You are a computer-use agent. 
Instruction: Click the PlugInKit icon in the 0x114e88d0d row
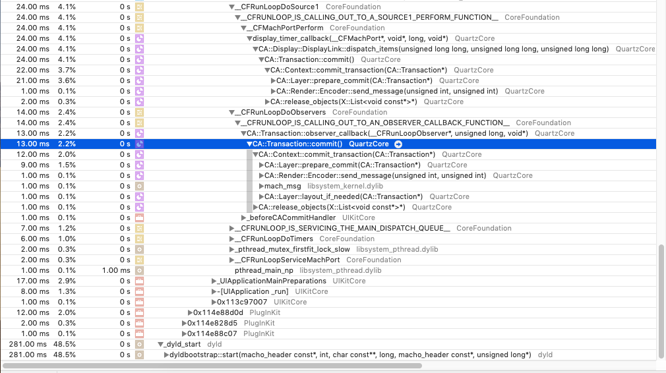[139, 313]
